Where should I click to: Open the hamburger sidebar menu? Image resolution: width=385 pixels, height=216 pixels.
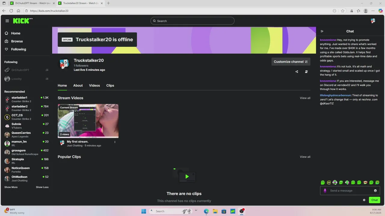coord(7,21)
